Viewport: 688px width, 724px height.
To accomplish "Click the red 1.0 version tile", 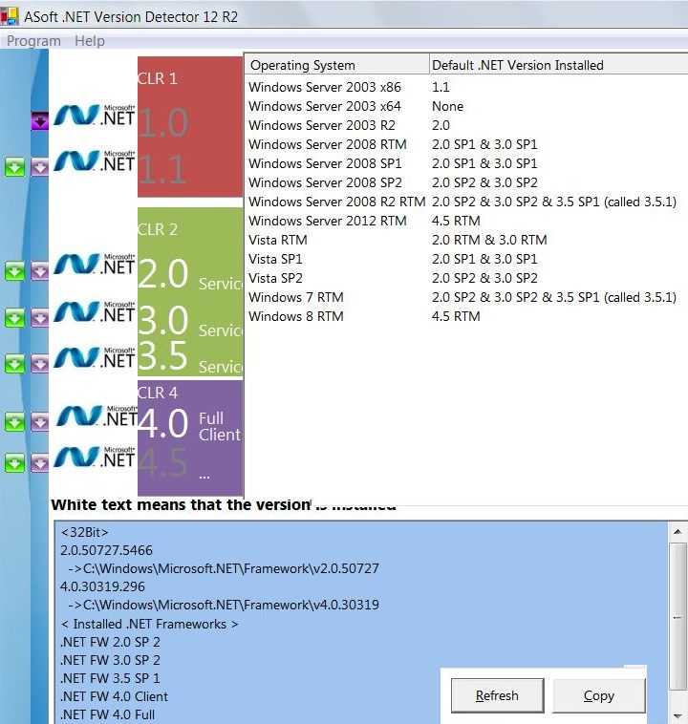I will click(163, 122).
